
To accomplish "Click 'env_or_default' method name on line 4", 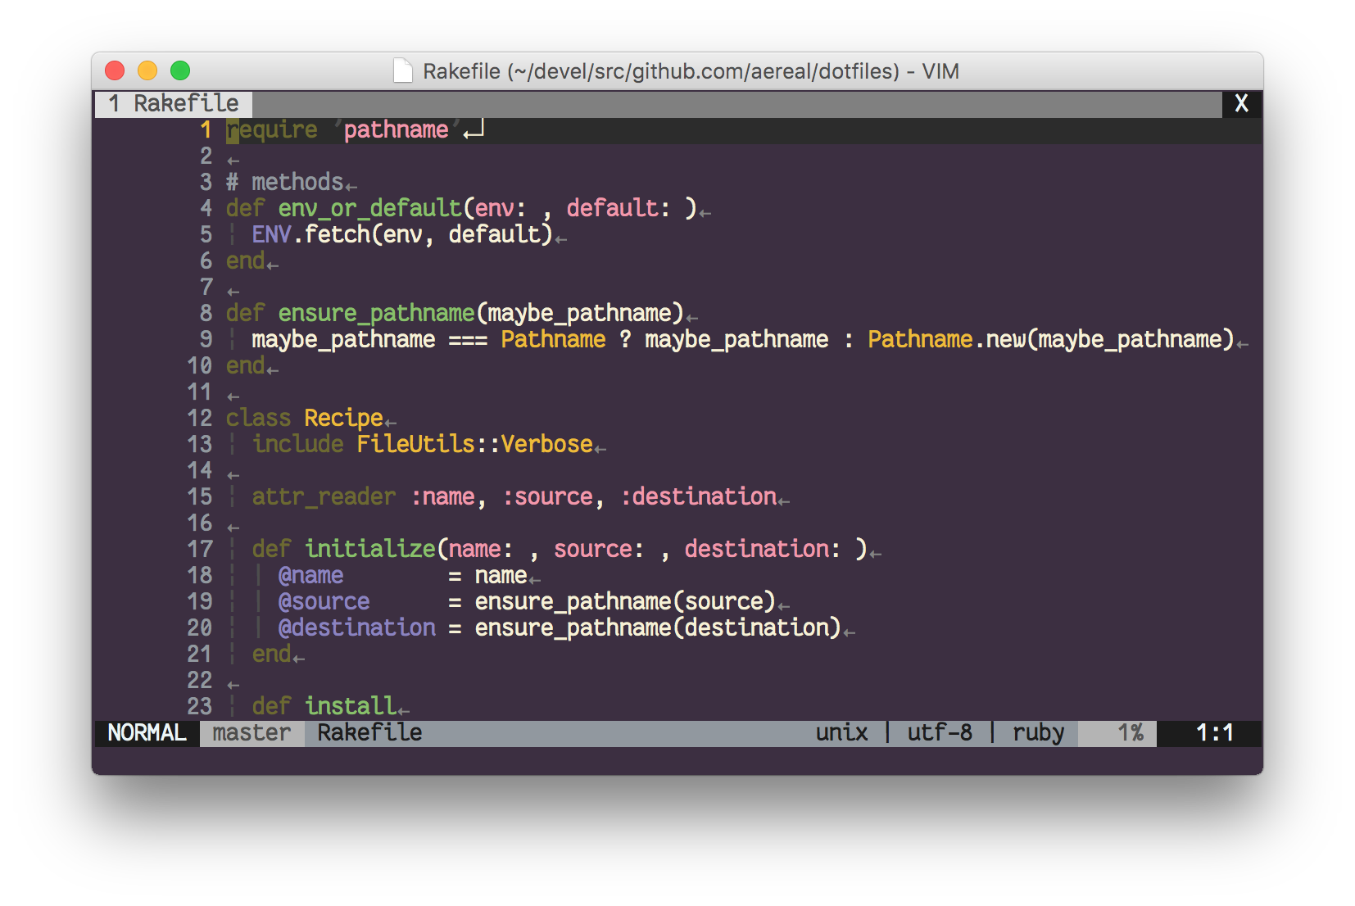I will click(370, 208).
